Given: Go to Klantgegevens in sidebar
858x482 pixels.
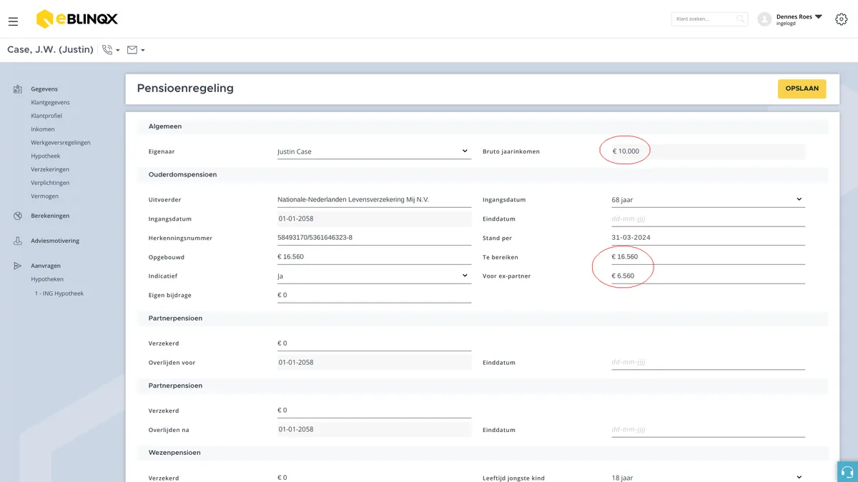Looking at the screenshot, I should pyautogui.click(x=50, y=102).
